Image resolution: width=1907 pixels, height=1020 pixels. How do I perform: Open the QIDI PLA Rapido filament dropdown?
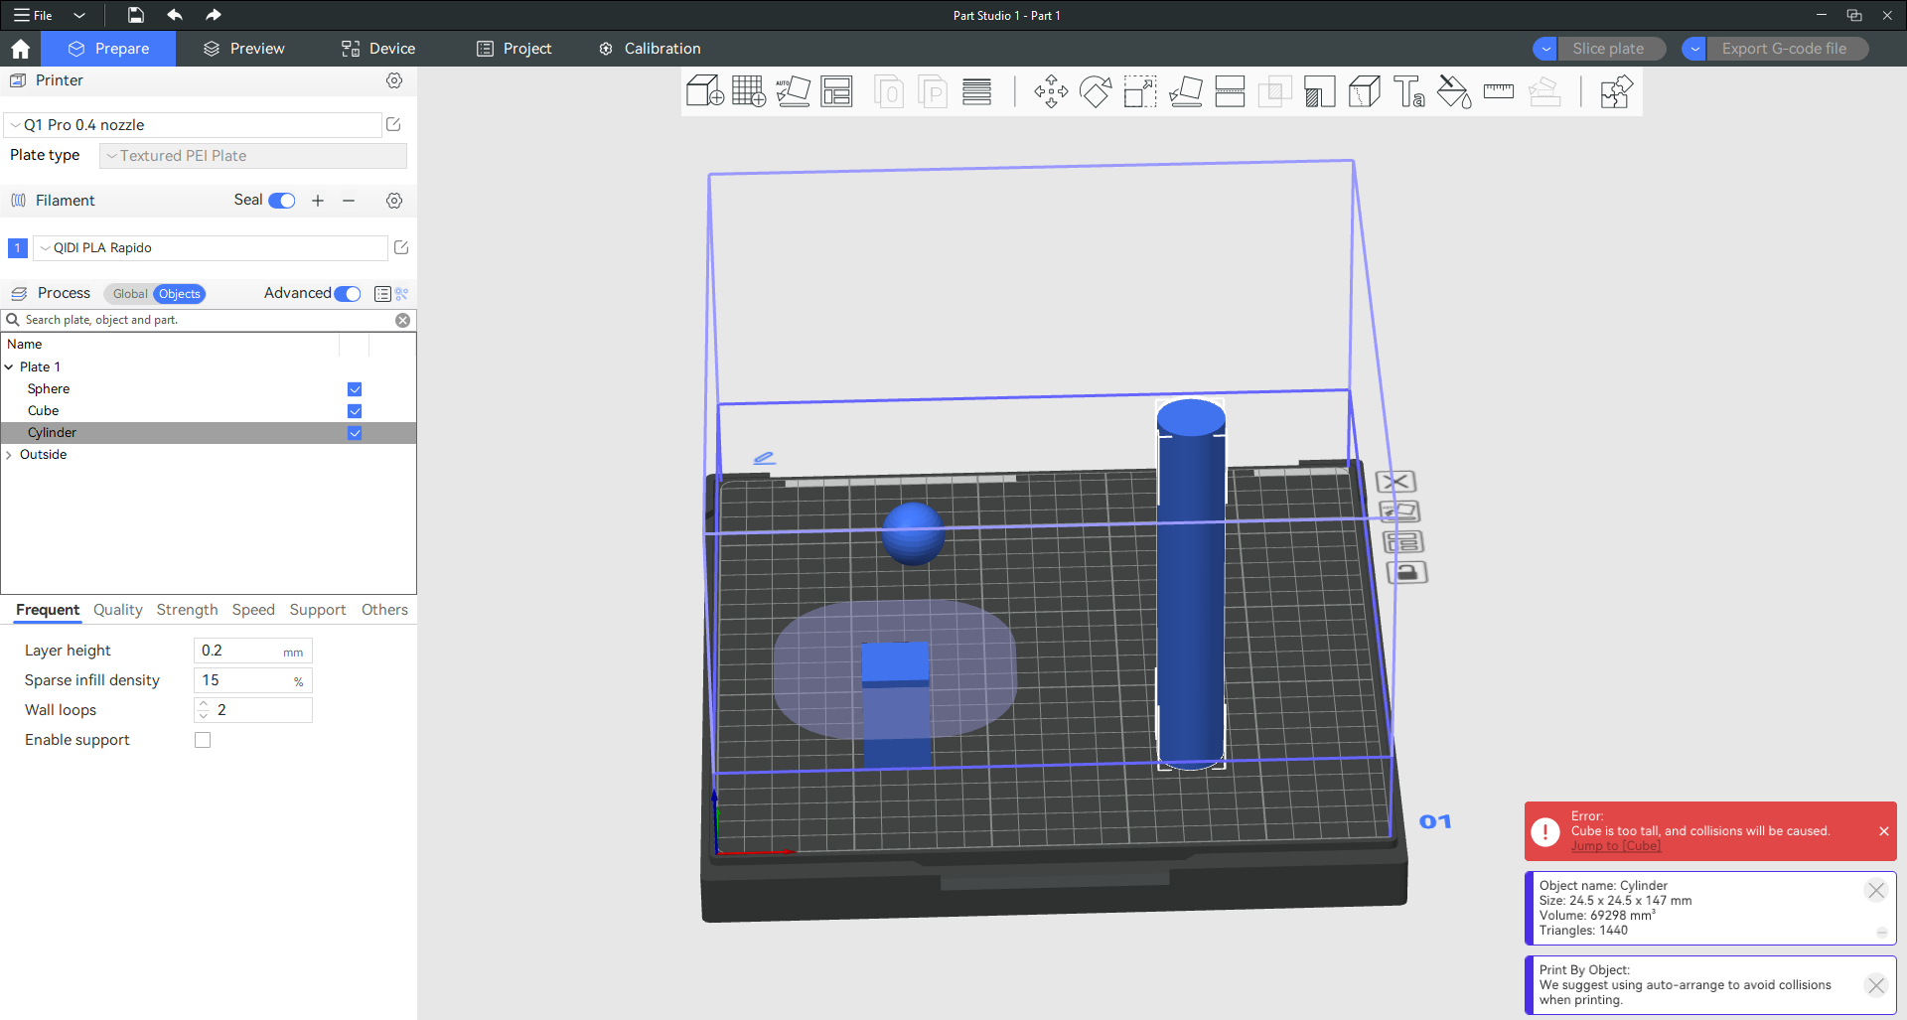tap(210, 248)
